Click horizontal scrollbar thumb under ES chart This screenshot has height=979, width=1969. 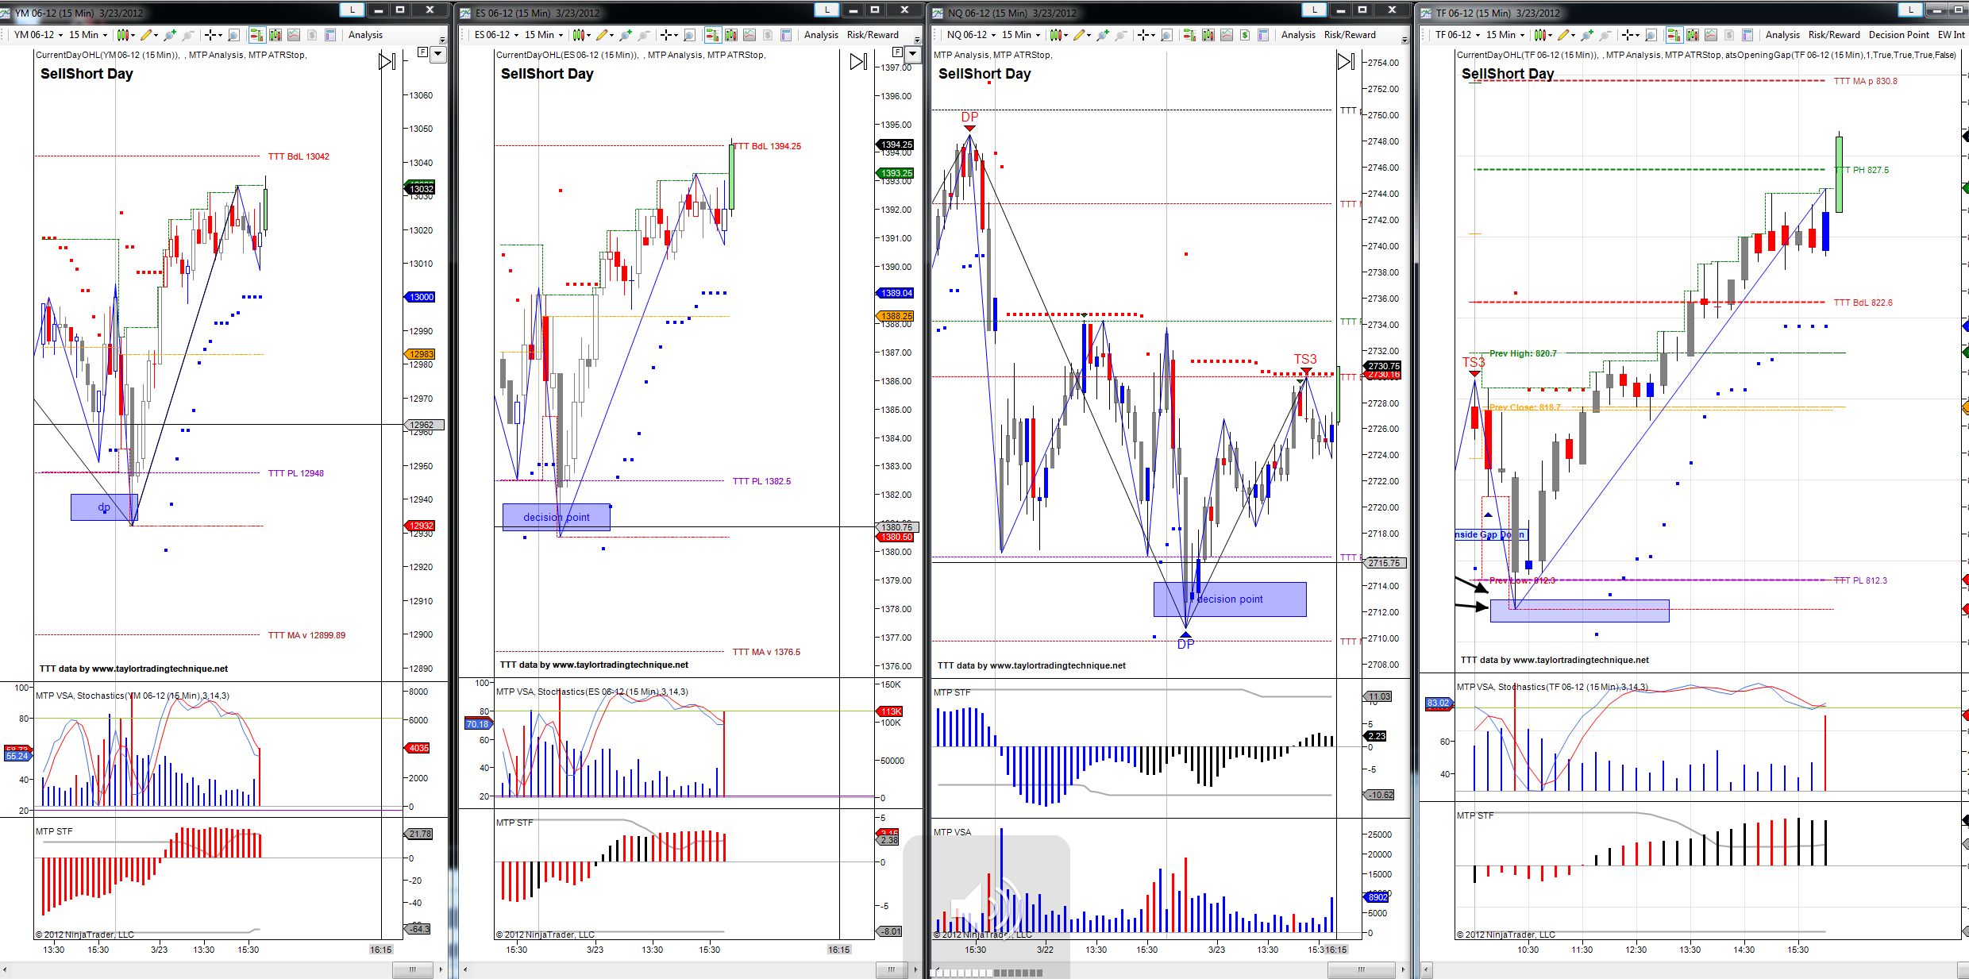(x=892, y=969)
